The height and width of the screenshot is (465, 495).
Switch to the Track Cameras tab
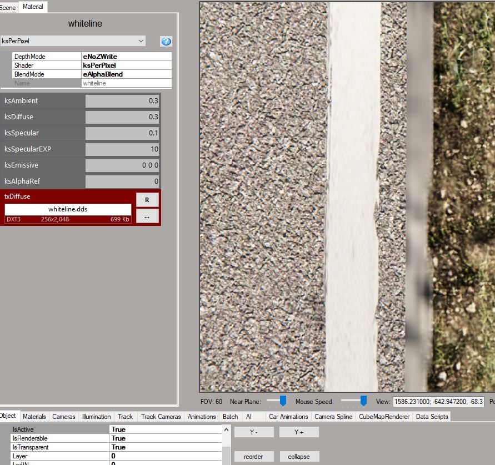coord(161,417)
